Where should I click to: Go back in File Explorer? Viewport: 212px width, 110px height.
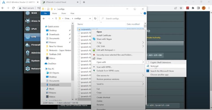click(44, 19)
